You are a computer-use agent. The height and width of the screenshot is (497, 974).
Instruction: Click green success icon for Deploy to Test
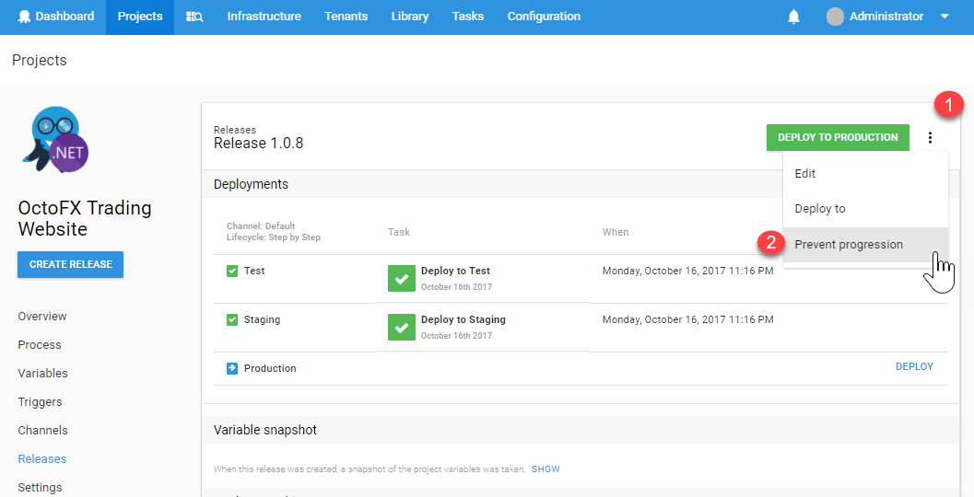coord(402,278)
